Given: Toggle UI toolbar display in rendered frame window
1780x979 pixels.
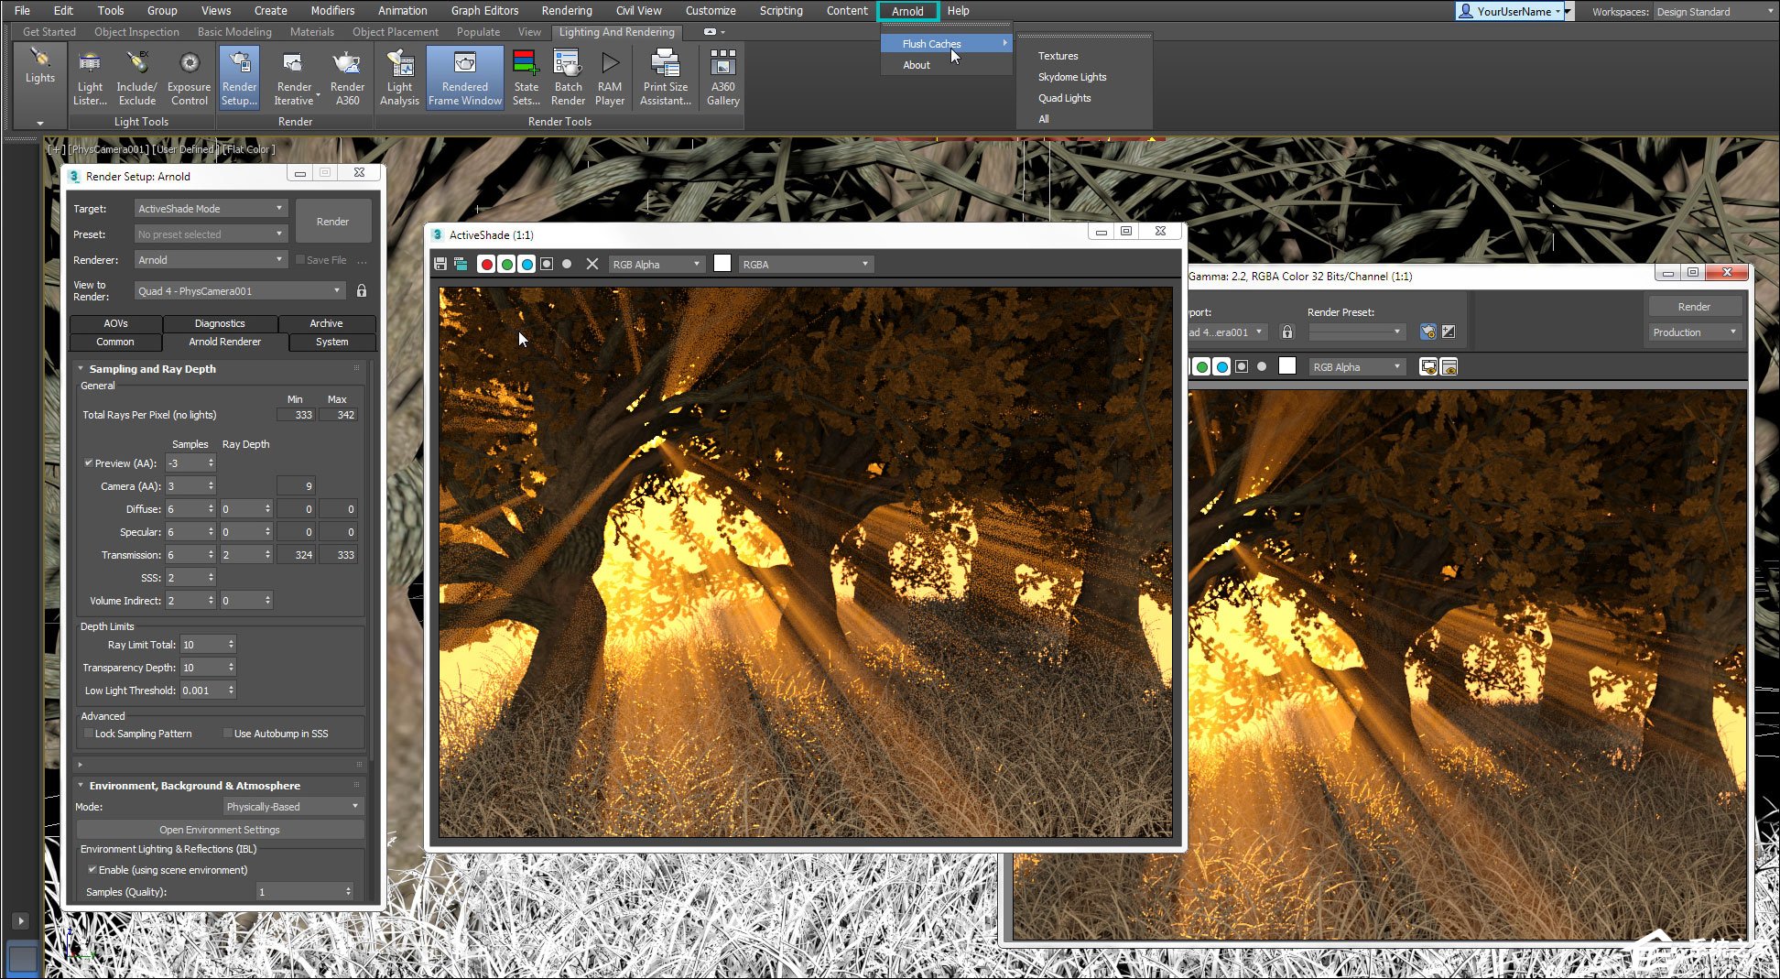Looking at the screenshot, I should coord(1449,366).
